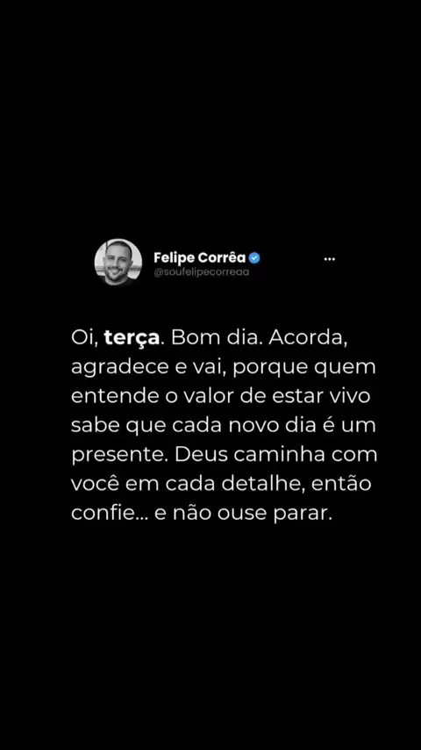Open Felipe Corrêa's profile picture
Viewport: 421px width, 750px height.
pyautogui.click(x=118, y=262)
